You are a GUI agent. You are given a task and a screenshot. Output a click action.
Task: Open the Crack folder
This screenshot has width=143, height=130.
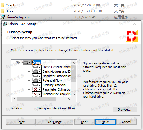pyautogui.click(x=10, y=5)
